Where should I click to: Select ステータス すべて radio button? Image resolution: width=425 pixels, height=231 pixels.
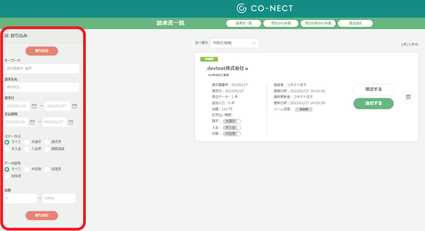(7, 142)
